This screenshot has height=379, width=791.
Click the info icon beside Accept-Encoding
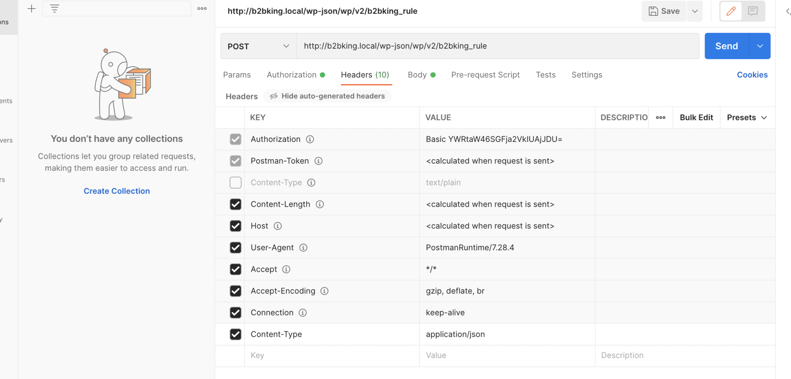324,291
